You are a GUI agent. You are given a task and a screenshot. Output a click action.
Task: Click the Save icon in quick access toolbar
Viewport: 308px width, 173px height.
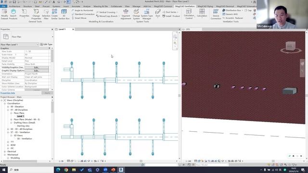[x=14, y=2]
